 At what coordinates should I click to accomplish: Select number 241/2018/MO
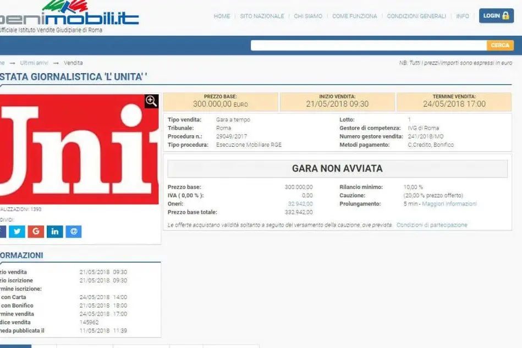pyautogui.click(x=425, y=136)
